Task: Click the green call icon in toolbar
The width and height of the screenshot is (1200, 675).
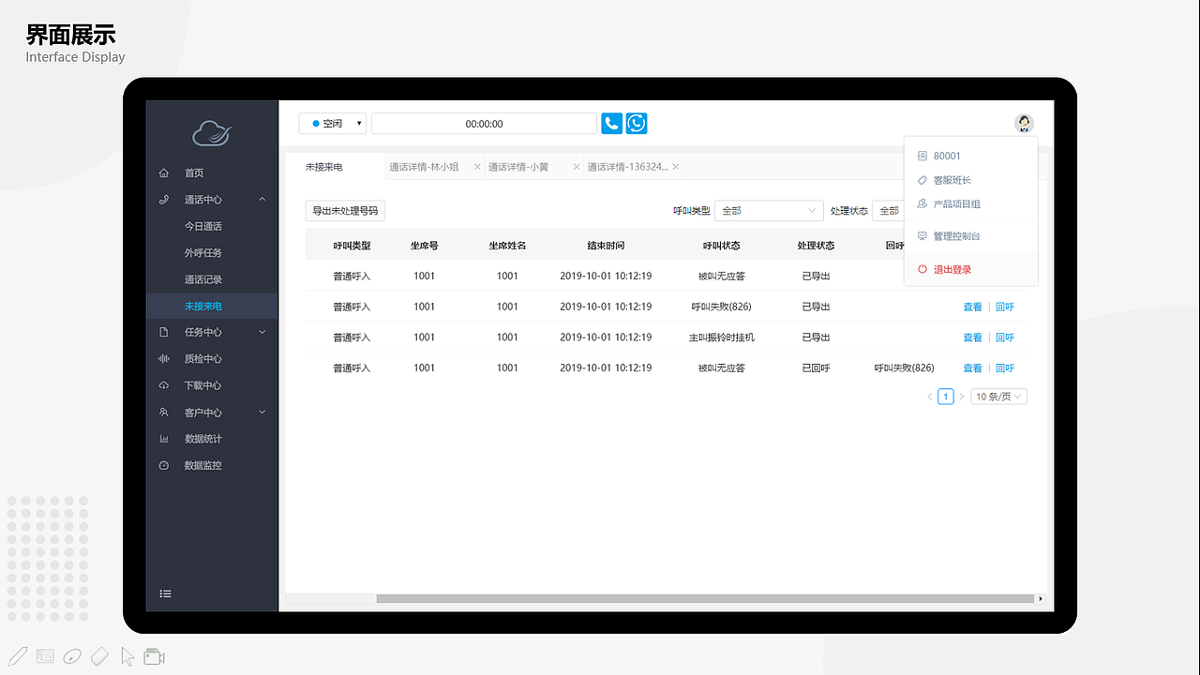Action: 636,123
